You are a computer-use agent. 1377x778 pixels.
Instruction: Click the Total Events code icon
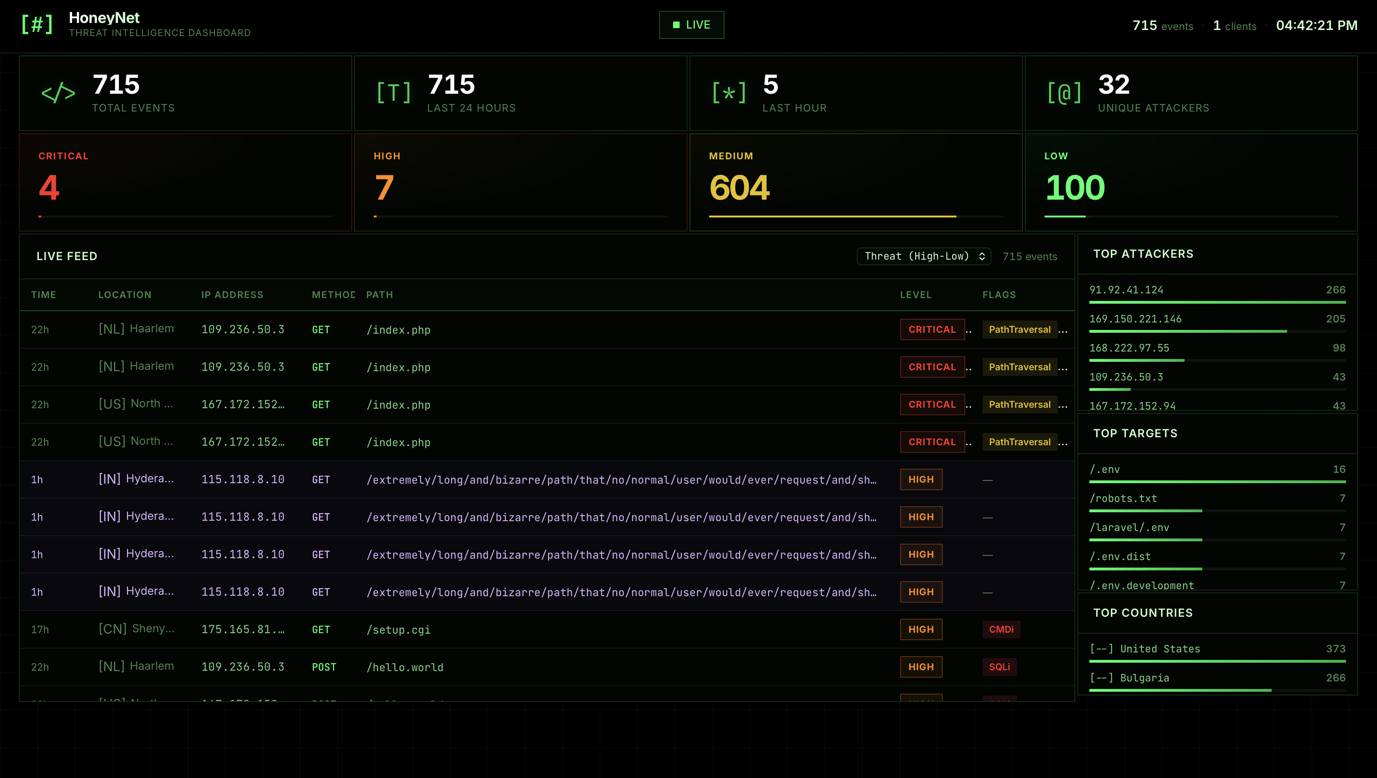pos(58,93)
